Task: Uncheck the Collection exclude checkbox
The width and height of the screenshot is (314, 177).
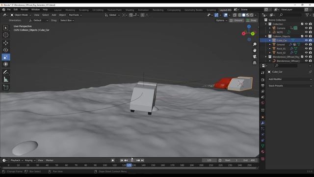Action: [302, 24]
